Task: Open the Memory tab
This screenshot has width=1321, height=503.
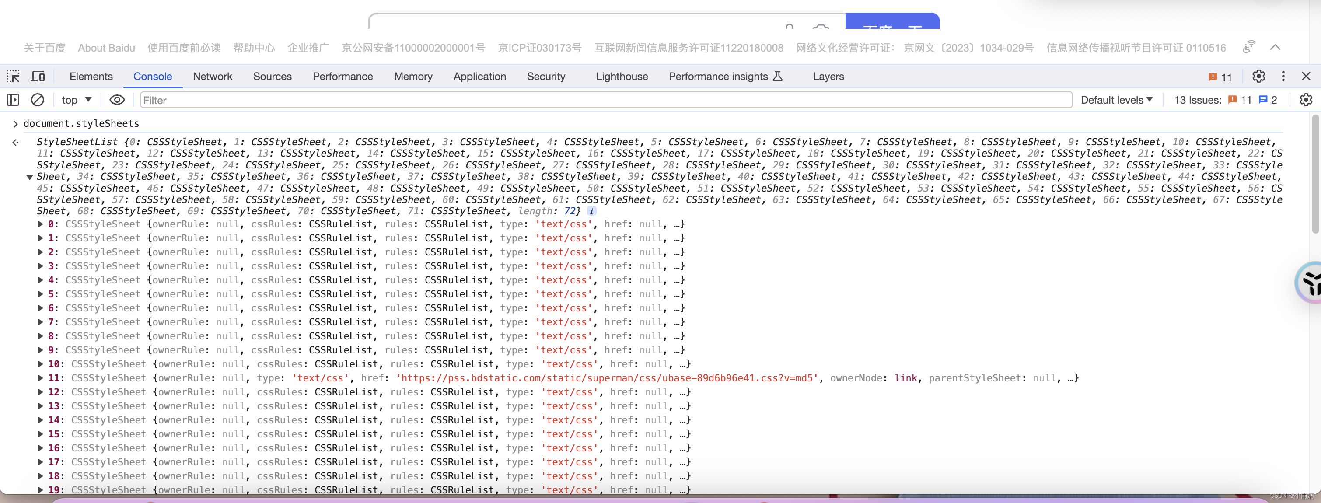Action: (x=413, y=77)
